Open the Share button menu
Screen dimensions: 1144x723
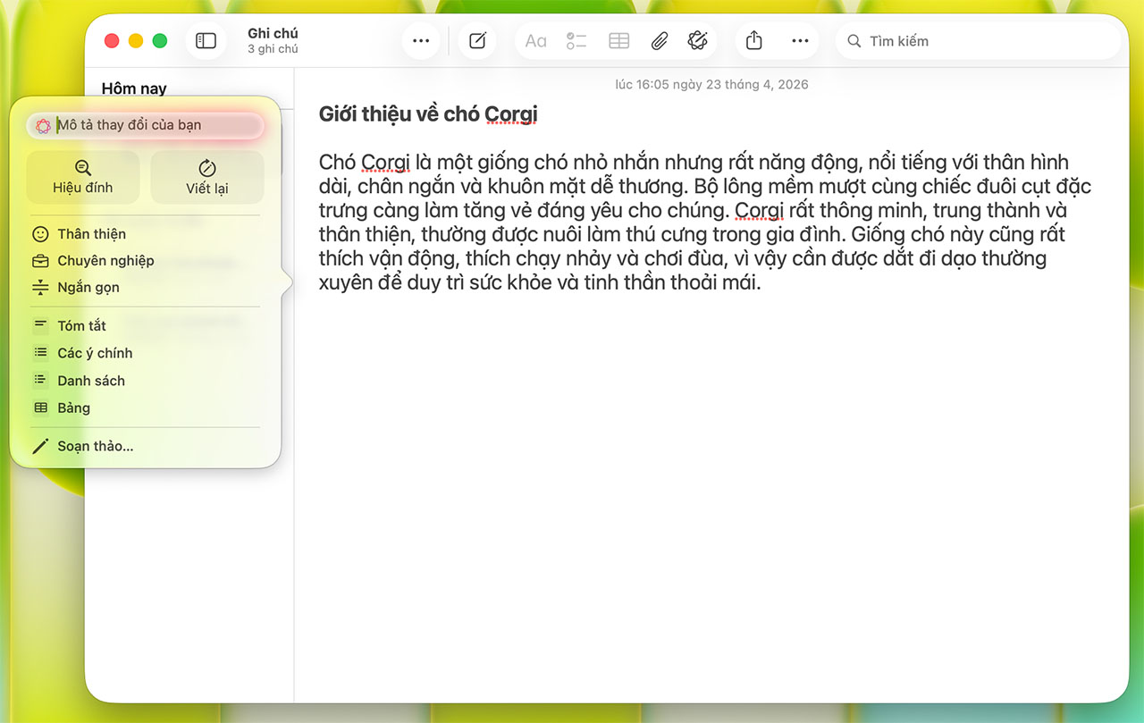click(754, 41)
